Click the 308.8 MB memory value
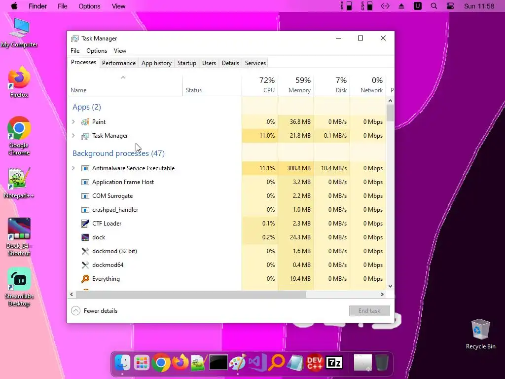The width and height of the screenshot is (505, 379). (x=298, y=168)
